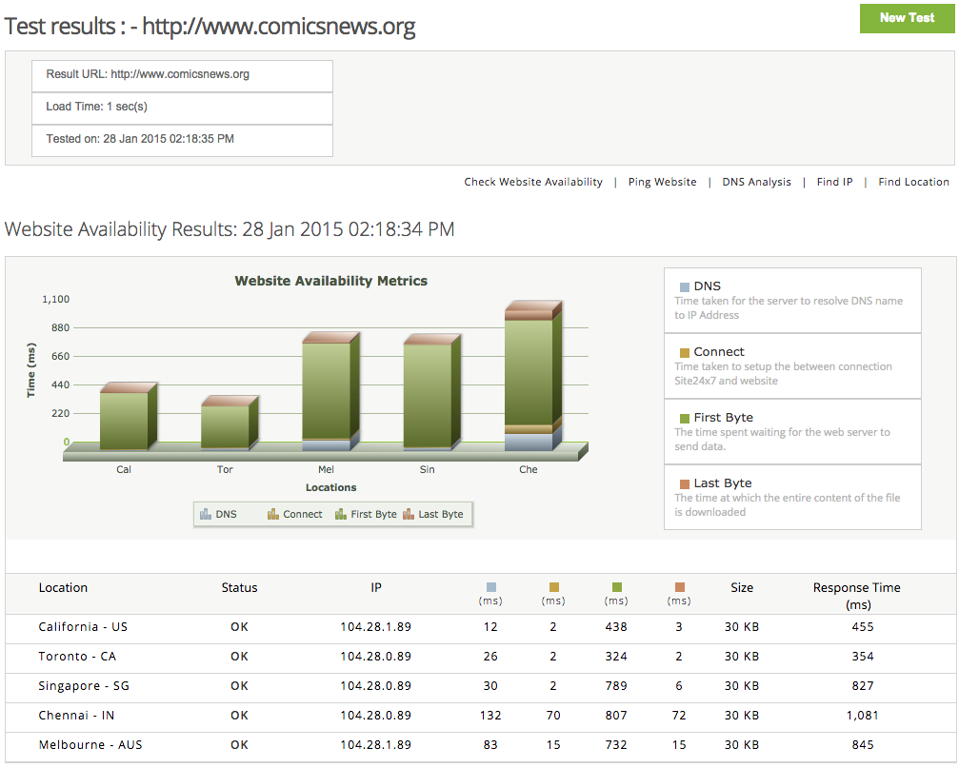Click the green First Byte square in side panel

pyautogui.click(x=685, y=419)
